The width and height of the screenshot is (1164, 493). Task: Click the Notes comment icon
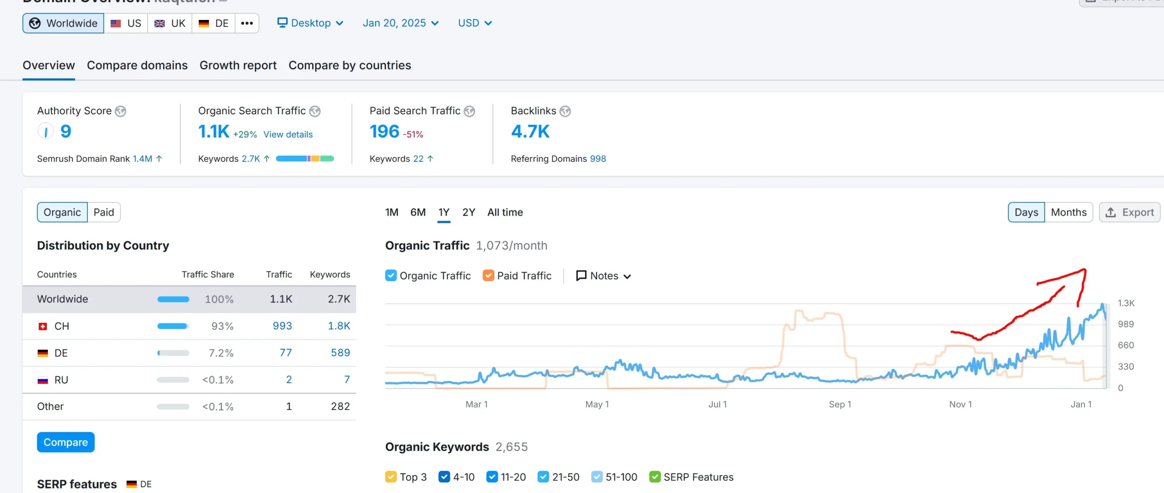click(581, 276)
